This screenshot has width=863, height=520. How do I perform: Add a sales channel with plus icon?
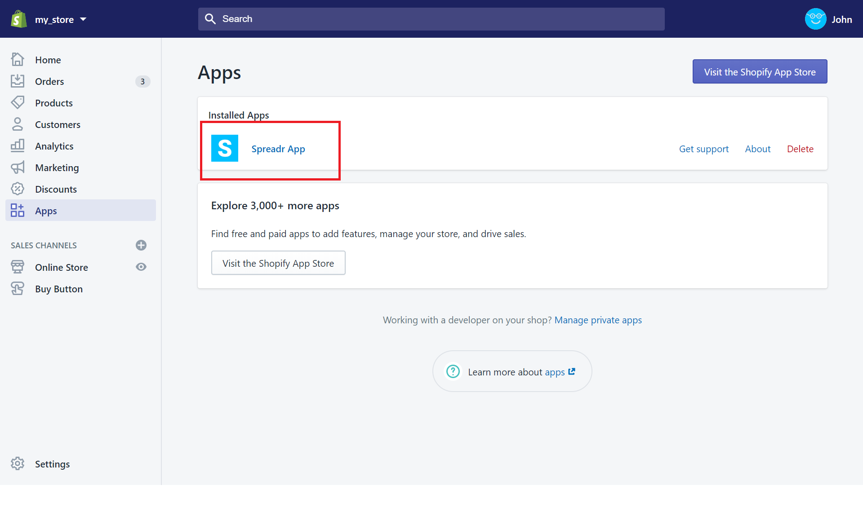pyautogui.click(x=141, y=245)
